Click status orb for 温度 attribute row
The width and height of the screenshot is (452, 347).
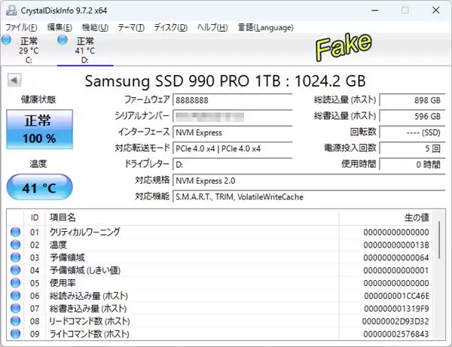15,245
